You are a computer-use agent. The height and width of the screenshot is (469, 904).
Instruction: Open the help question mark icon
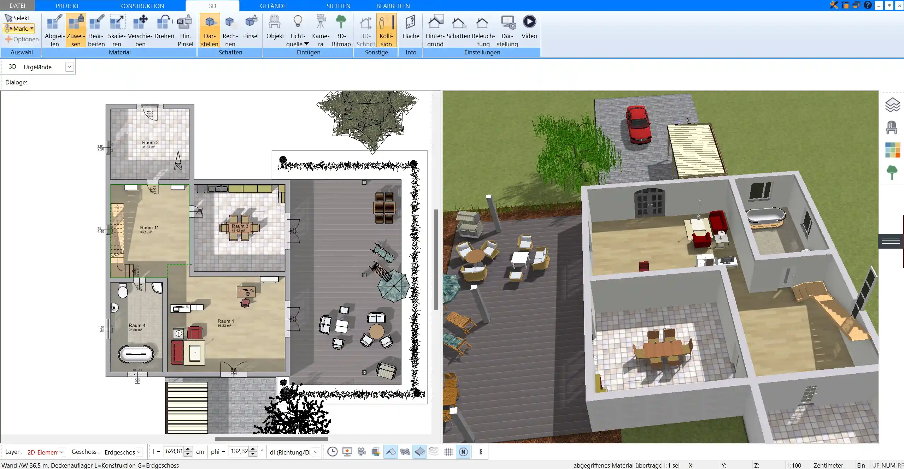868,5
